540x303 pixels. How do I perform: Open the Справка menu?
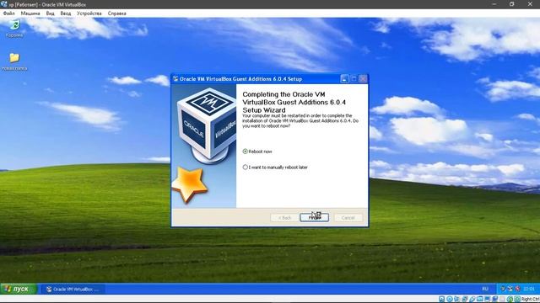pos(116,13)
